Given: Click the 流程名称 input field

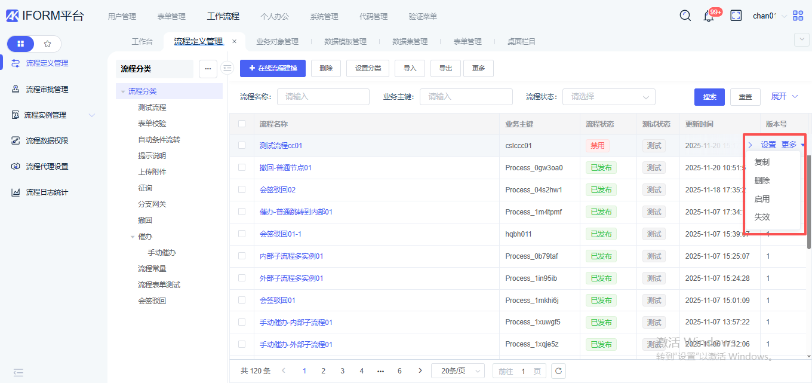Looking at the screenshot, I should [x=323, y=97].
